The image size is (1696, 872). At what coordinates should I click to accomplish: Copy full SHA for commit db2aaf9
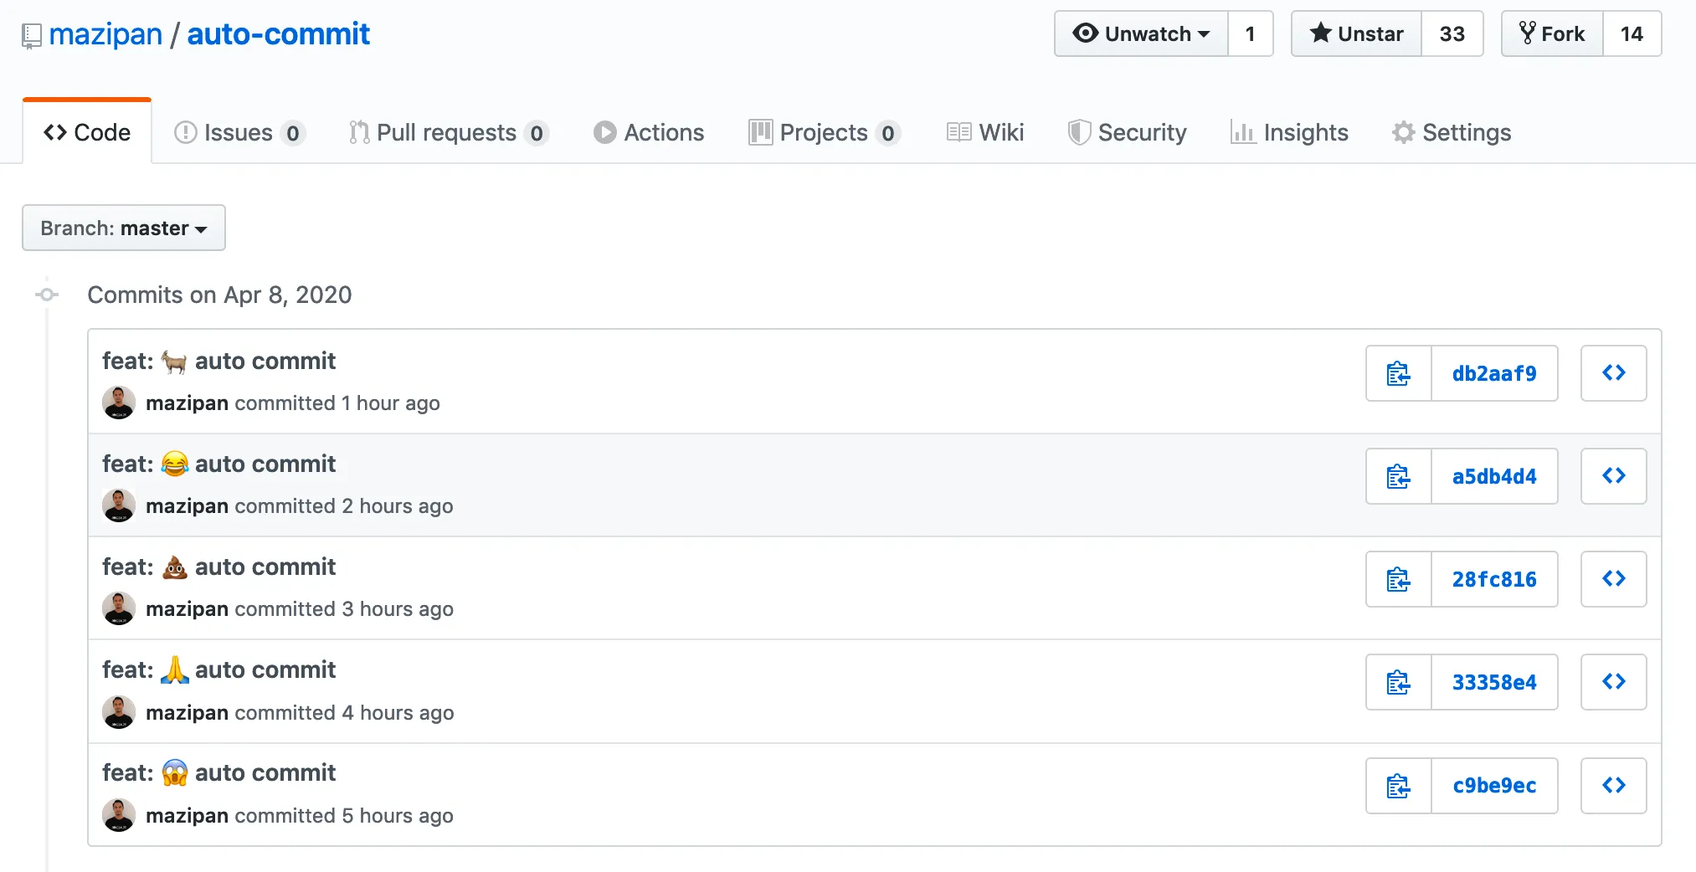pyautogui.click(x=1398, y=373)
